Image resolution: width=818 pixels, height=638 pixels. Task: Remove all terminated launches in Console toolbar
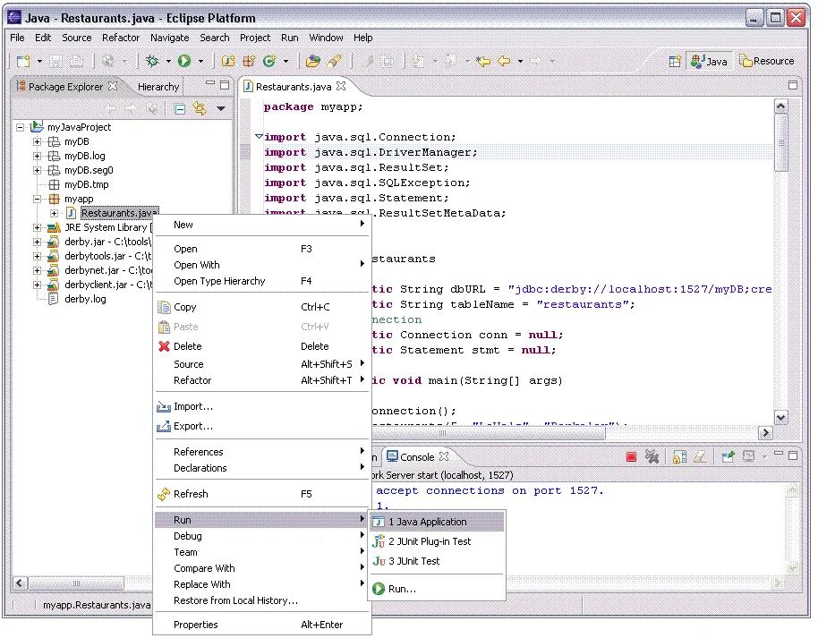(652, 456)
